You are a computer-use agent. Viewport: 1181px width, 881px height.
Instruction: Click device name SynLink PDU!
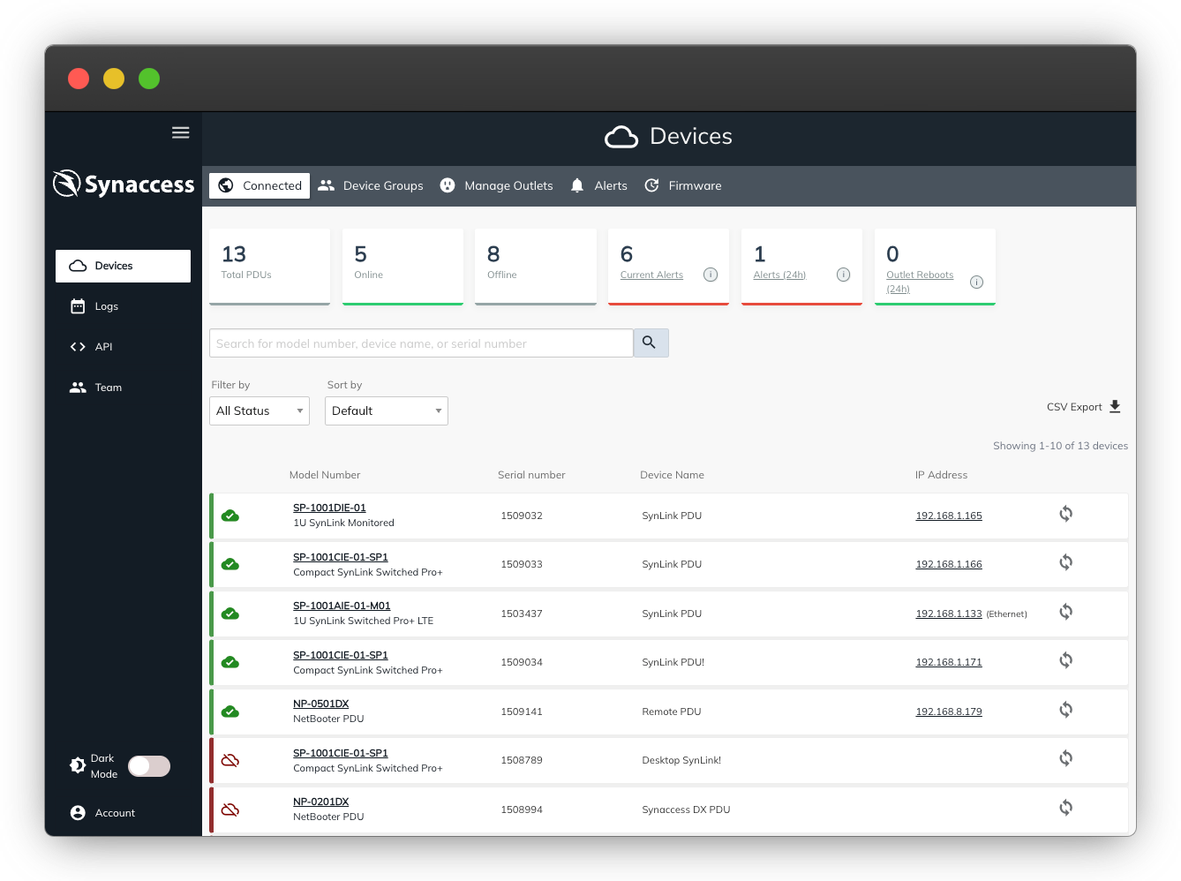pos(673,662)
